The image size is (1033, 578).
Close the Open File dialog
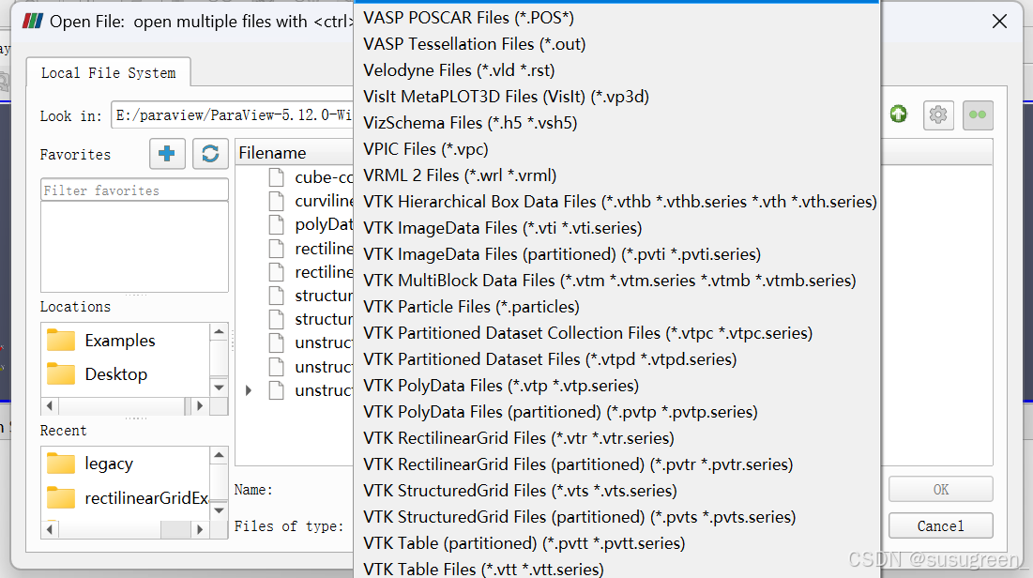click(999, 22)
